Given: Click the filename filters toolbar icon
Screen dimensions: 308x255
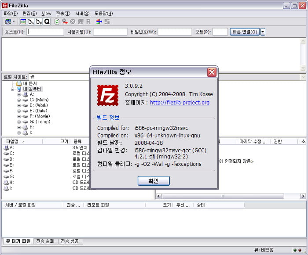Looking at the screenshot, I should tap(99, 22).
